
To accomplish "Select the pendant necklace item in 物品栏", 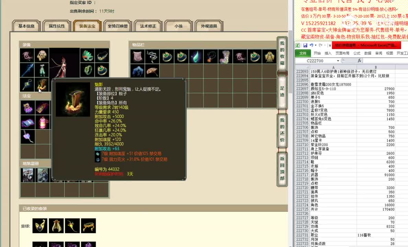I will coord(211,56).
